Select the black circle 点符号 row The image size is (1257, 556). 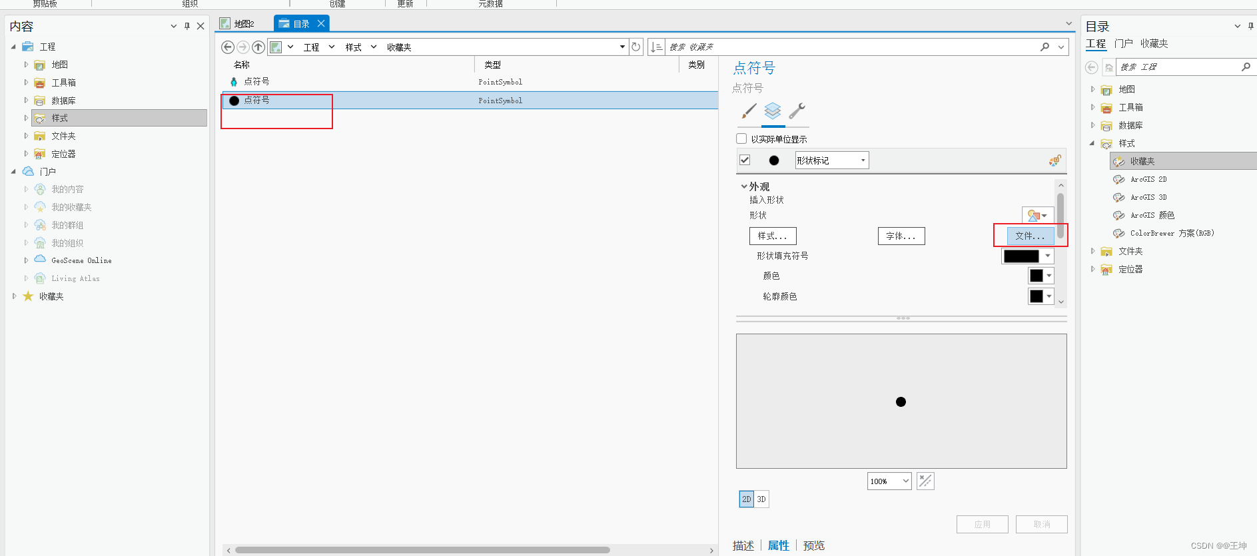470,101
